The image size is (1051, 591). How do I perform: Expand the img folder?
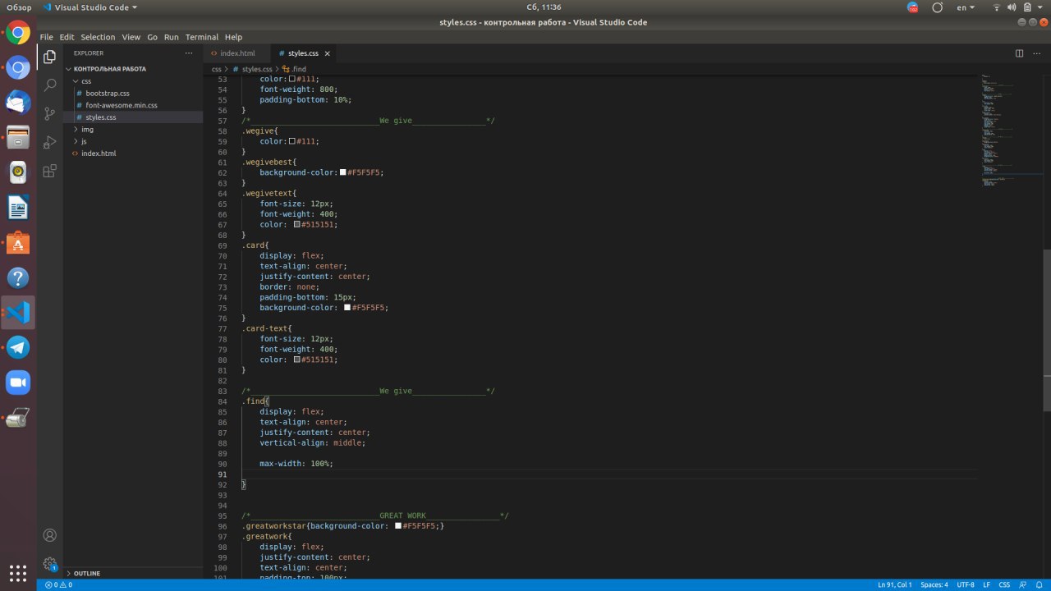[x=87, y=130]
